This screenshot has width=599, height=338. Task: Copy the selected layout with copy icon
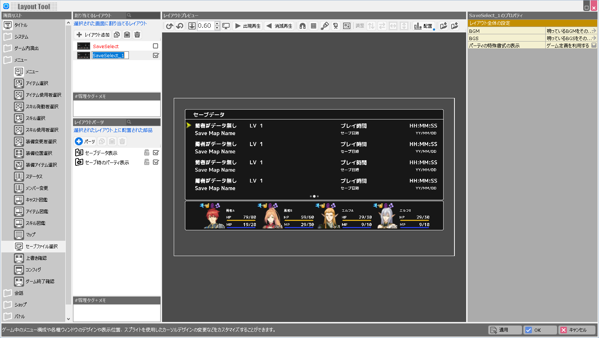point(117,35)
